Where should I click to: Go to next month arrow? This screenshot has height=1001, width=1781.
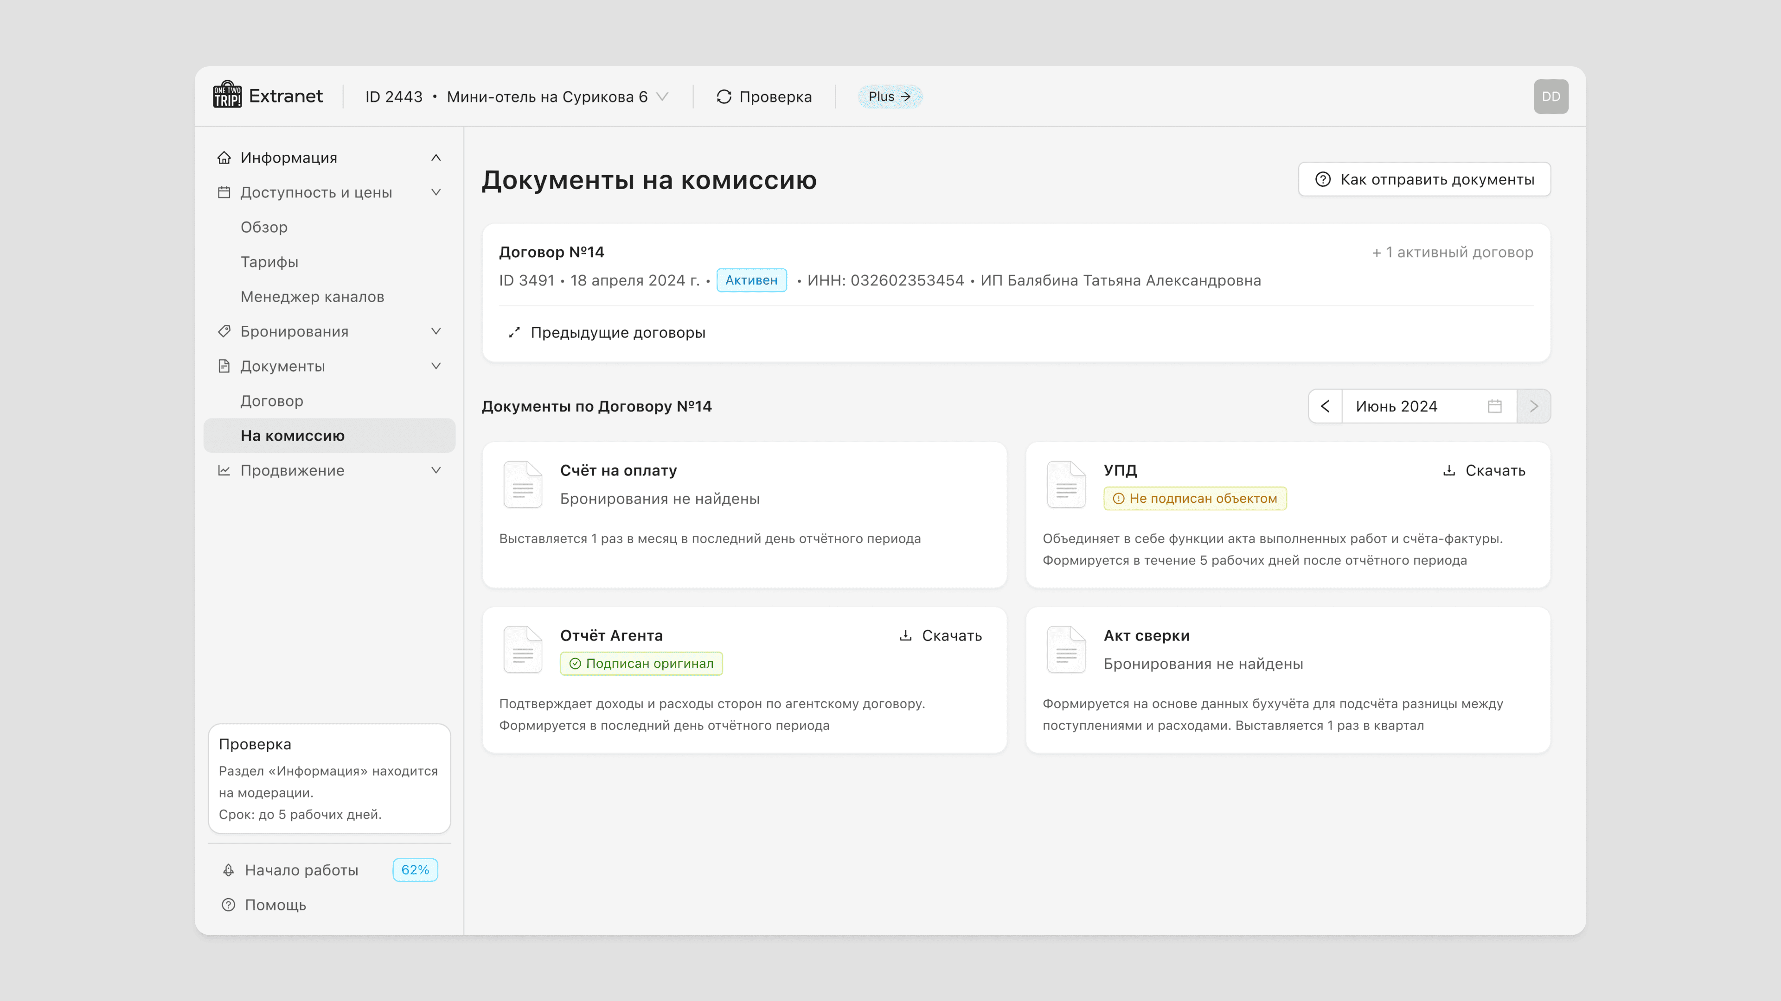(1533, 406)
